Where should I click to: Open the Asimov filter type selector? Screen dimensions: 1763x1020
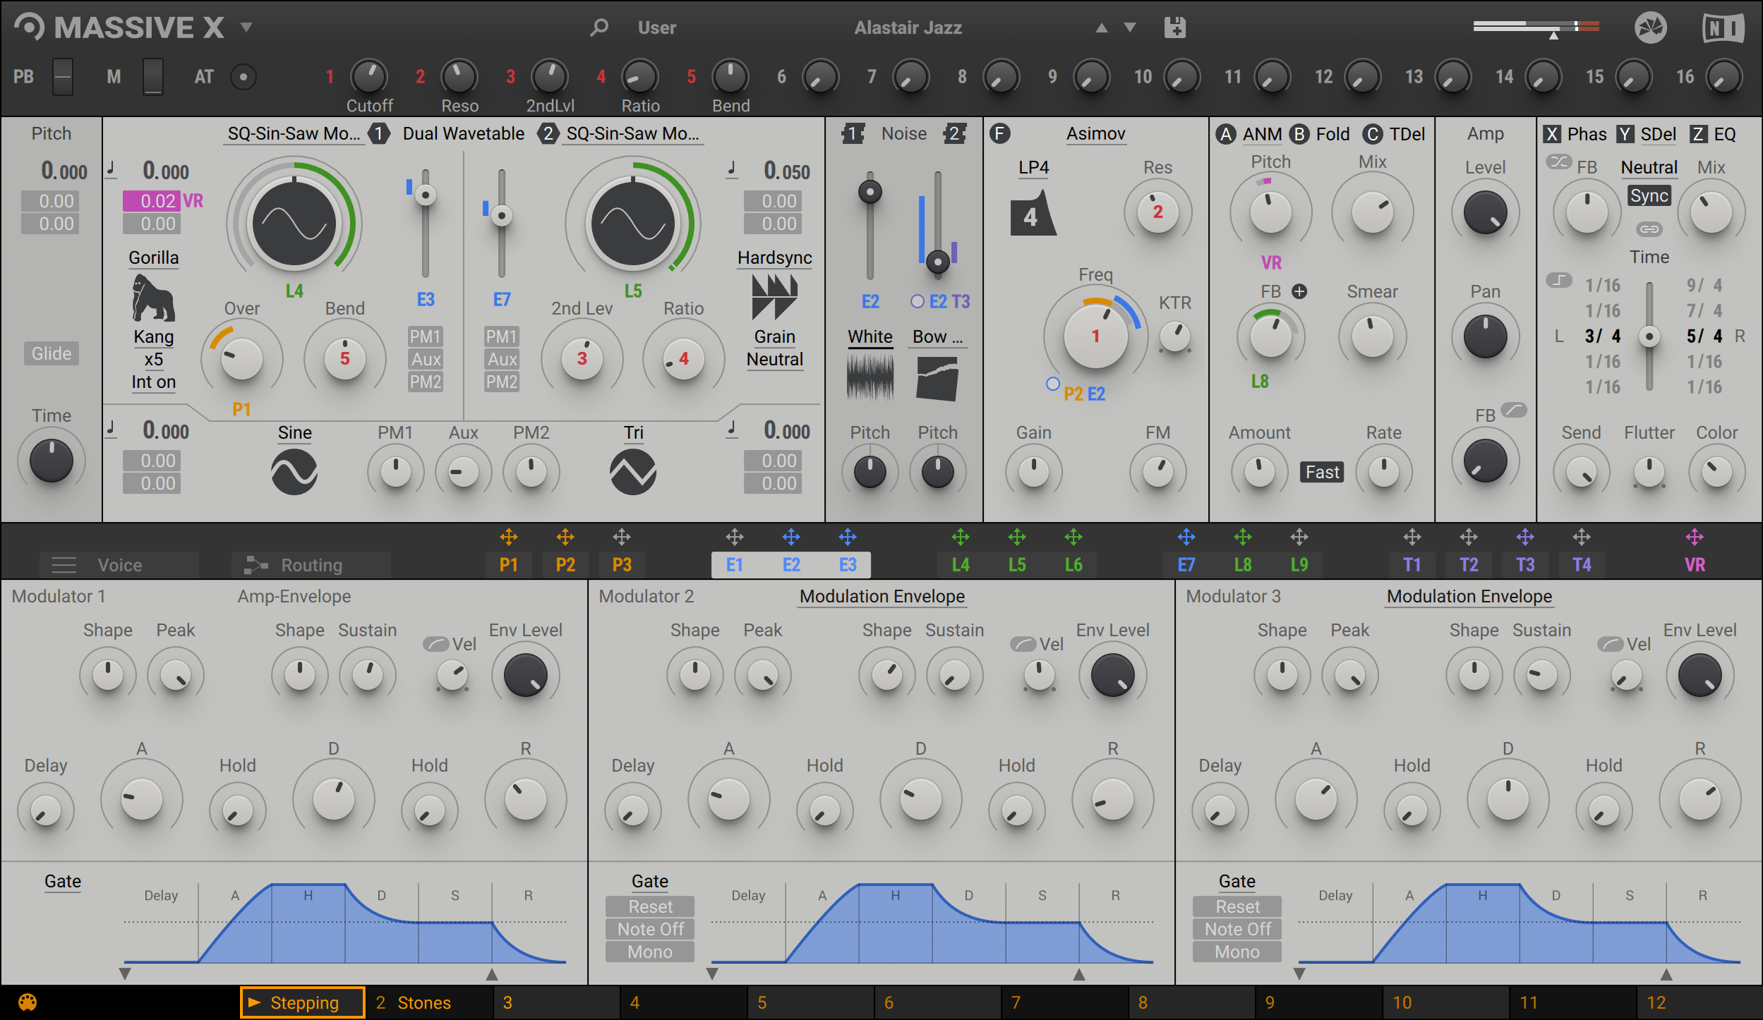(x=1095, y=133)
